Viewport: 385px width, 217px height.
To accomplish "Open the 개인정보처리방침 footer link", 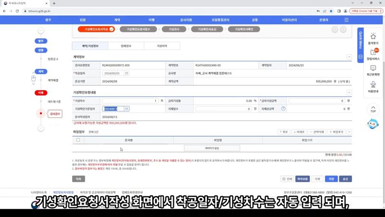I will click(x=63, y=192).
